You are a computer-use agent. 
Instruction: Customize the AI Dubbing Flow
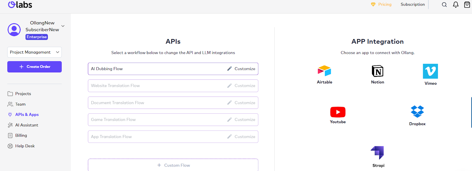pos(241,69)
